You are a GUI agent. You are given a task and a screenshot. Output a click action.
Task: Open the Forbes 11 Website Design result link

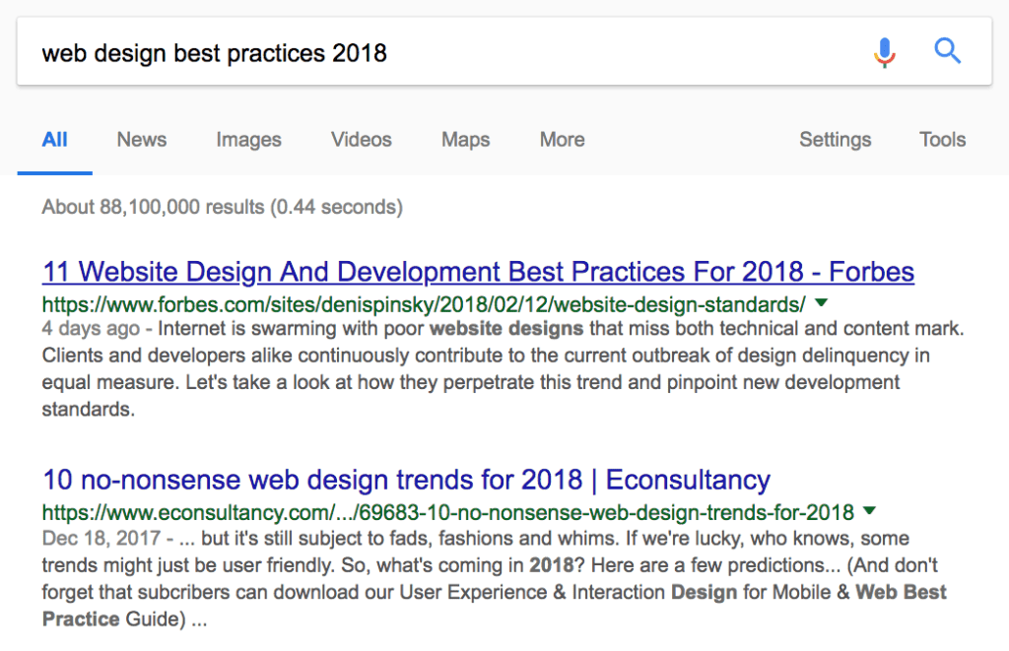[x=478, y=272]
